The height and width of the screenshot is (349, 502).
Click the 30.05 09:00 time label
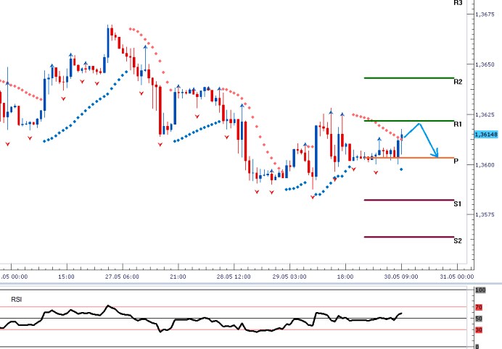point(401,277)
